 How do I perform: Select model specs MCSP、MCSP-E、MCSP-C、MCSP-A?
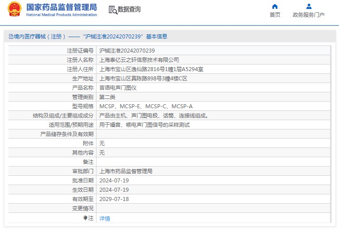[x=146, y=106]
